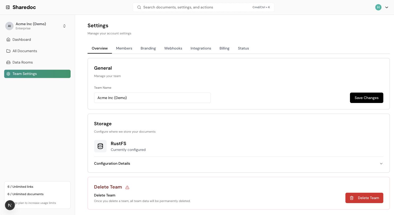Expand Configuration Details section
Viewport: 394px width, 215px height.
pyautogui.click(x=239, y=164)
